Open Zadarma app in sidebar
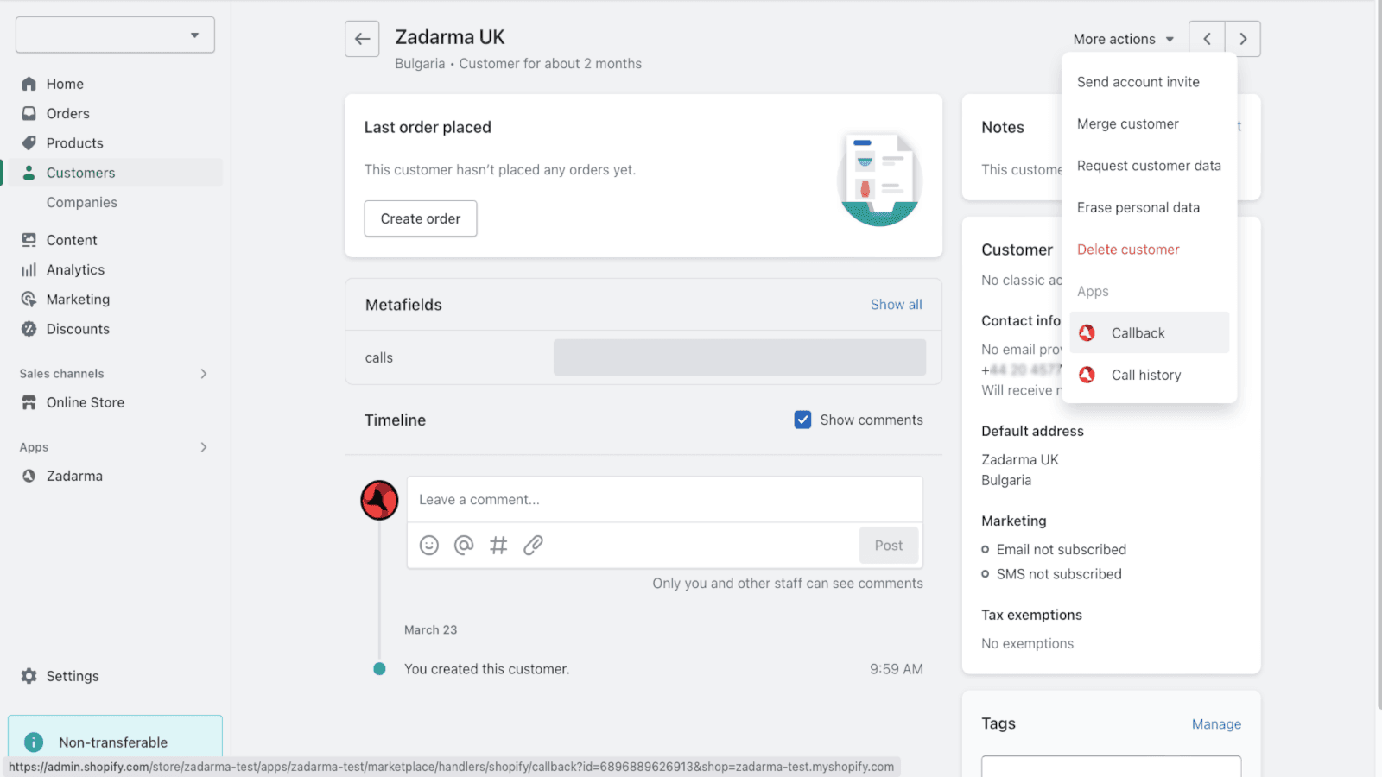The width and height of the screenshot is (1382, 777). point(74,476)
